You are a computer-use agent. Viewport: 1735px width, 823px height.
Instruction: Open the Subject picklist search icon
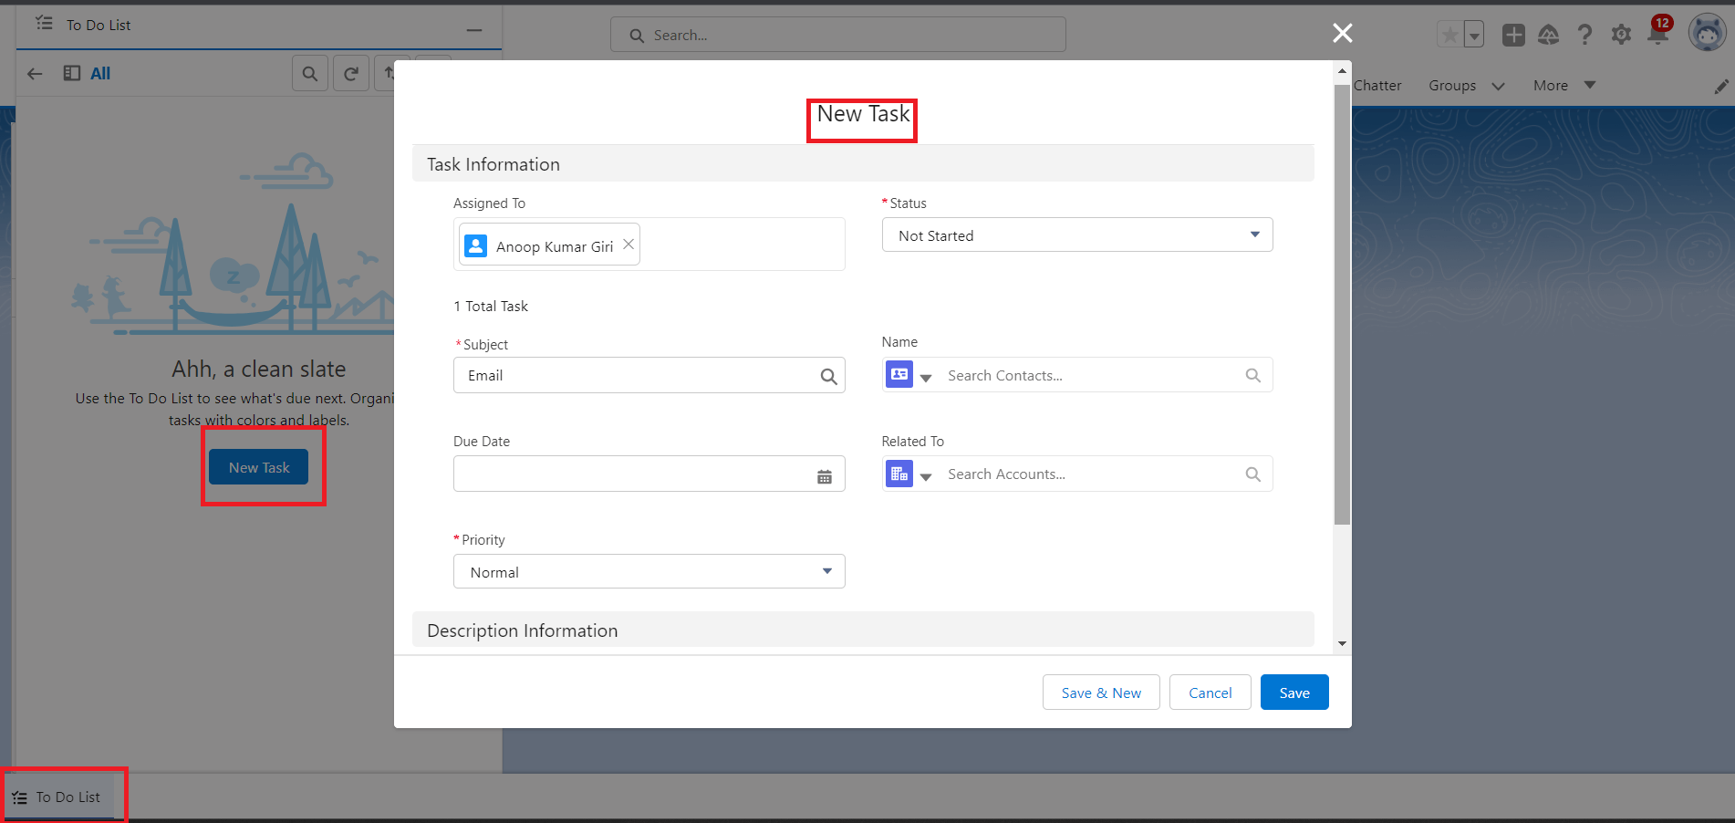(x=828, y=376)
